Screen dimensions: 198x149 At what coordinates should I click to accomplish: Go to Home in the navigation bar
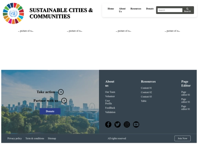[111, 8]
